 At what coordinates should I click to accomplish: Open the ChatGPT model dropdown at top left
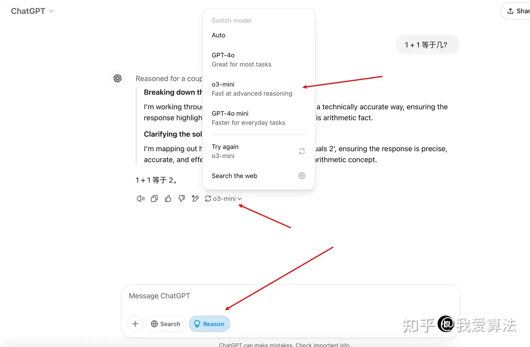point(32,11)
